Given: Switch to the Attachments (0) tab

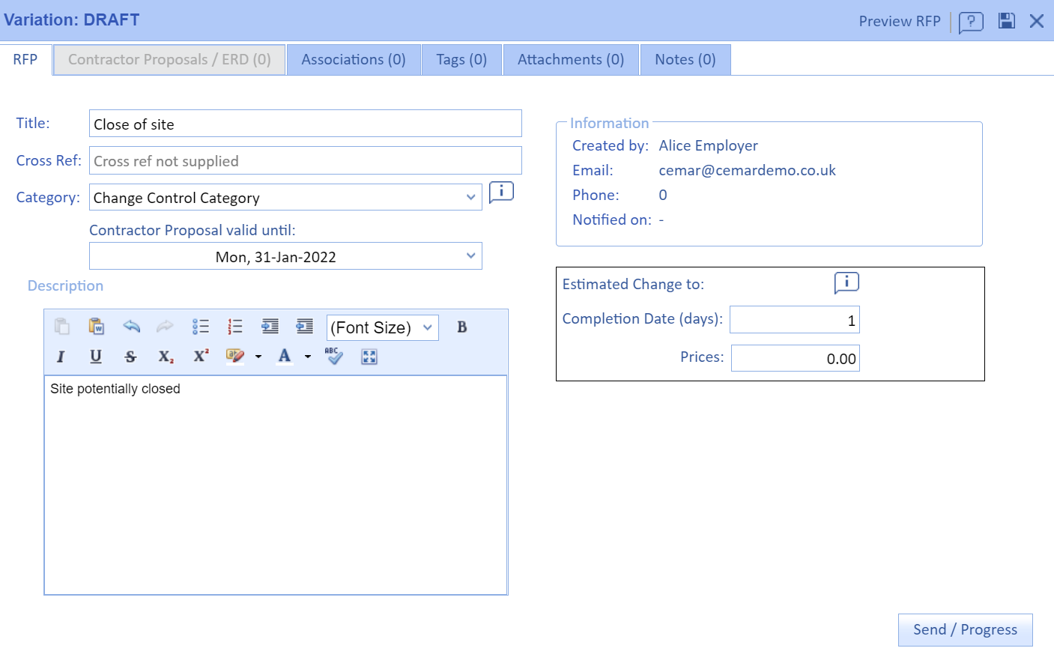Looking at the screenshot, I should click(570, 60).
